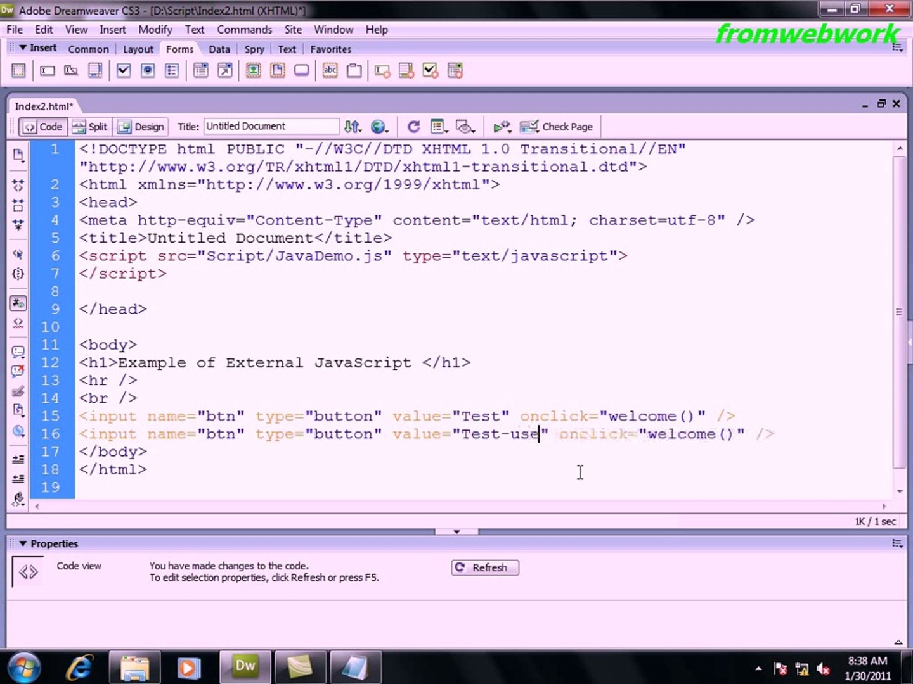Collapse the Insert panel triangle
The image size is (913, 684).
(x=23, y=47)
